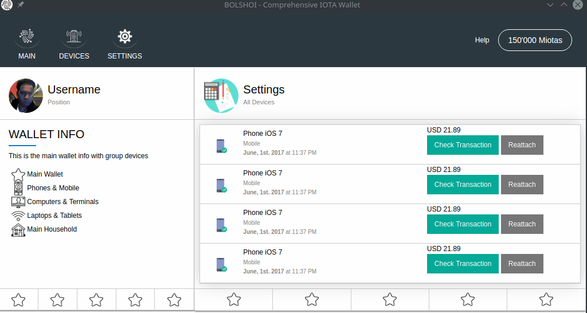Click the house icon beside Main Household
587x313 pixels.
click(x=18, y=229)
